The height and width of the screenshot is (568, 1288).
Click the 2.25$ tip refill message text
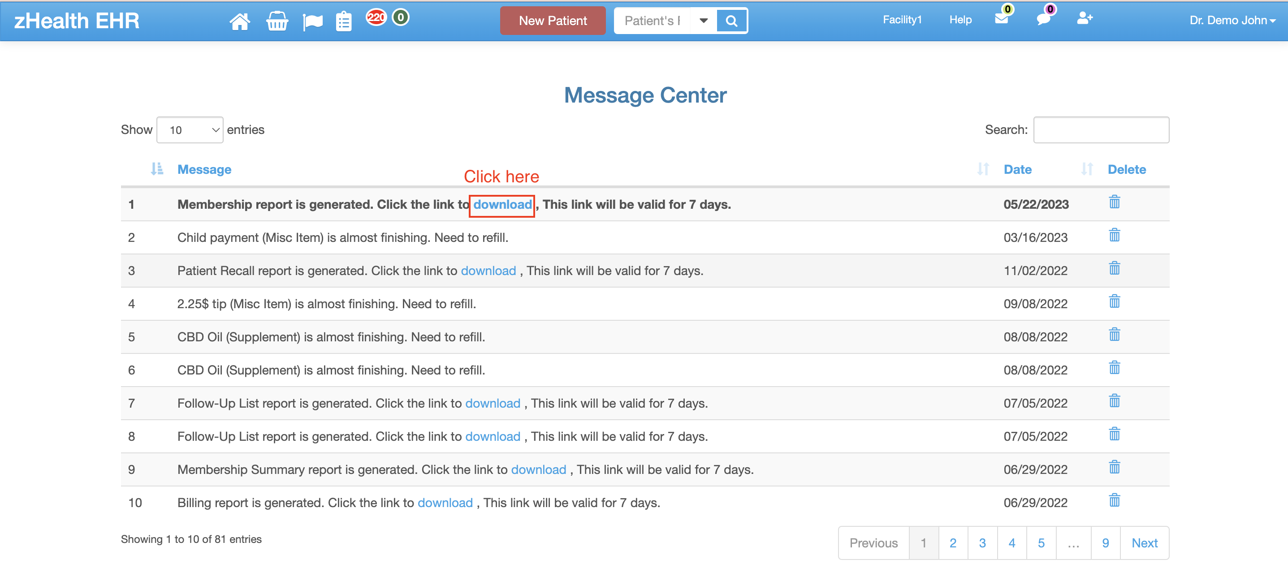(x=327, y=304)
